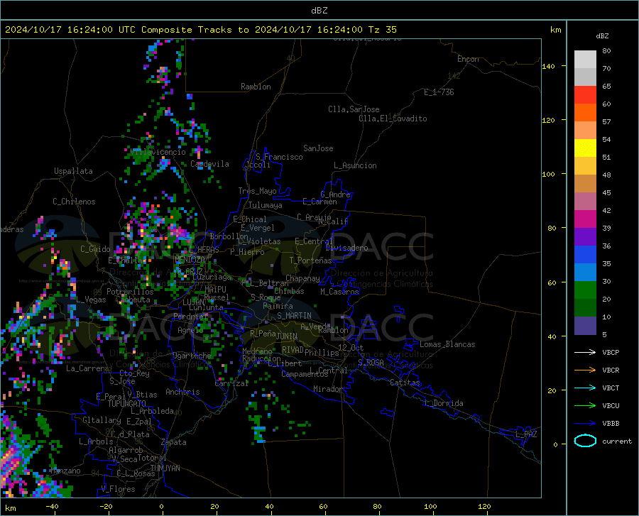Click the green VBCU arrow in legend

[x=585, y=405]
